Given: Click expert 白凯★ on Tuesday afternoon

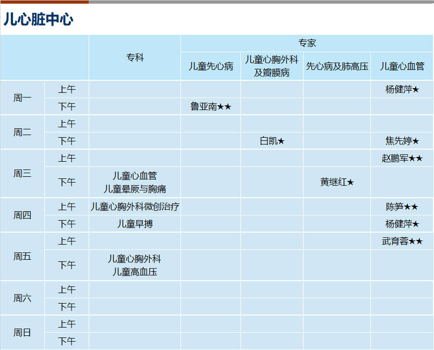Looking at the screenshot, I should 272,141.
